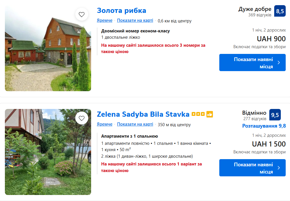Open the Zelena Sadyba garden photo
The image size is (290, 201).
48,152
